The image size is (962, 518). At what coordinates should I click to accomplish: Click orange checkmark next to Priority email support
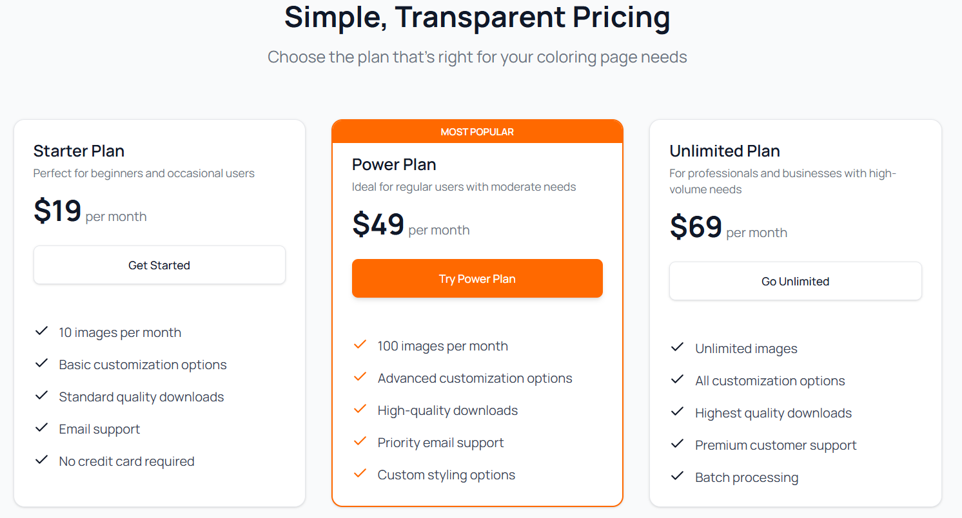360,441
